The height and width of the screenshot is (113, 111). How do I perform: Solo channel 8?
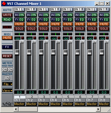pos(104,29)
